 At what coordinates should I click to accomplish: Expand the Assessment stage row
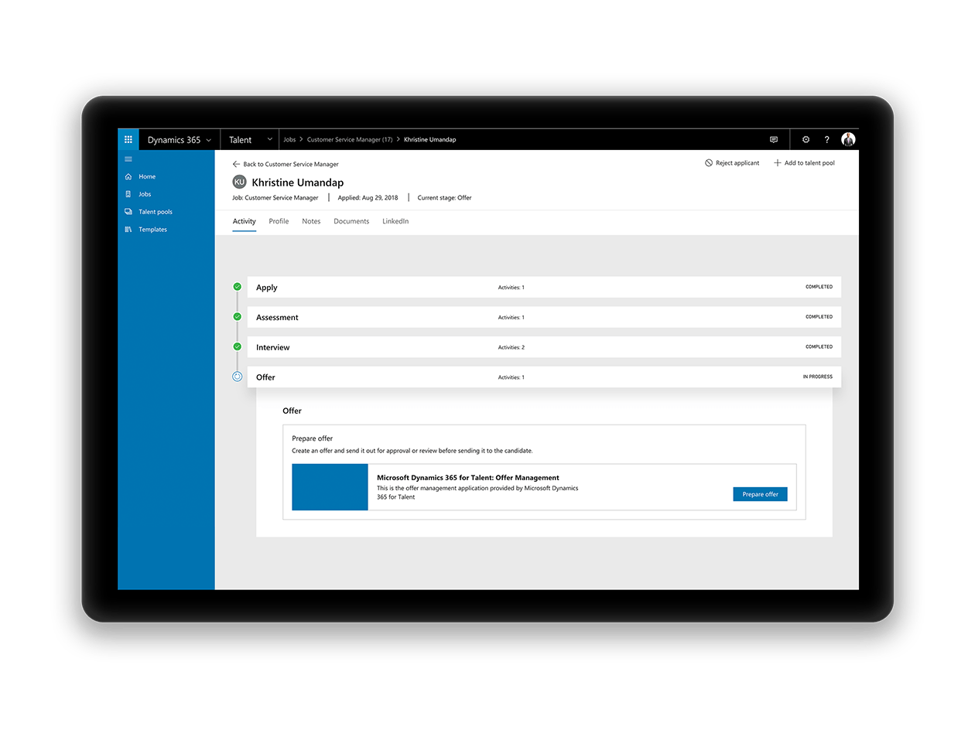click(544, 317)
